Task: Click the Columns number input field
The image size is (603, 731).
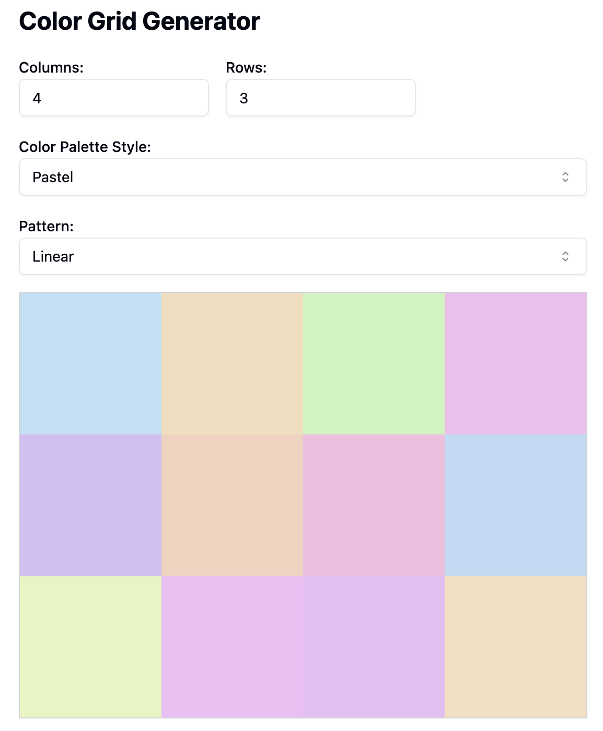Action: 113,98
